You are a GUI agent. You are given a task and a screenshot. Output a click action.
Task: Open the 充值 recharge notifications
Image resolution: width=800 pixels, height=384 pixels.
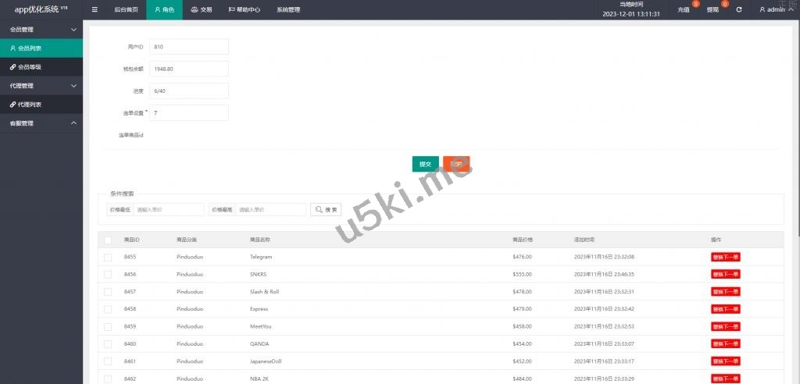click(684, 10)
